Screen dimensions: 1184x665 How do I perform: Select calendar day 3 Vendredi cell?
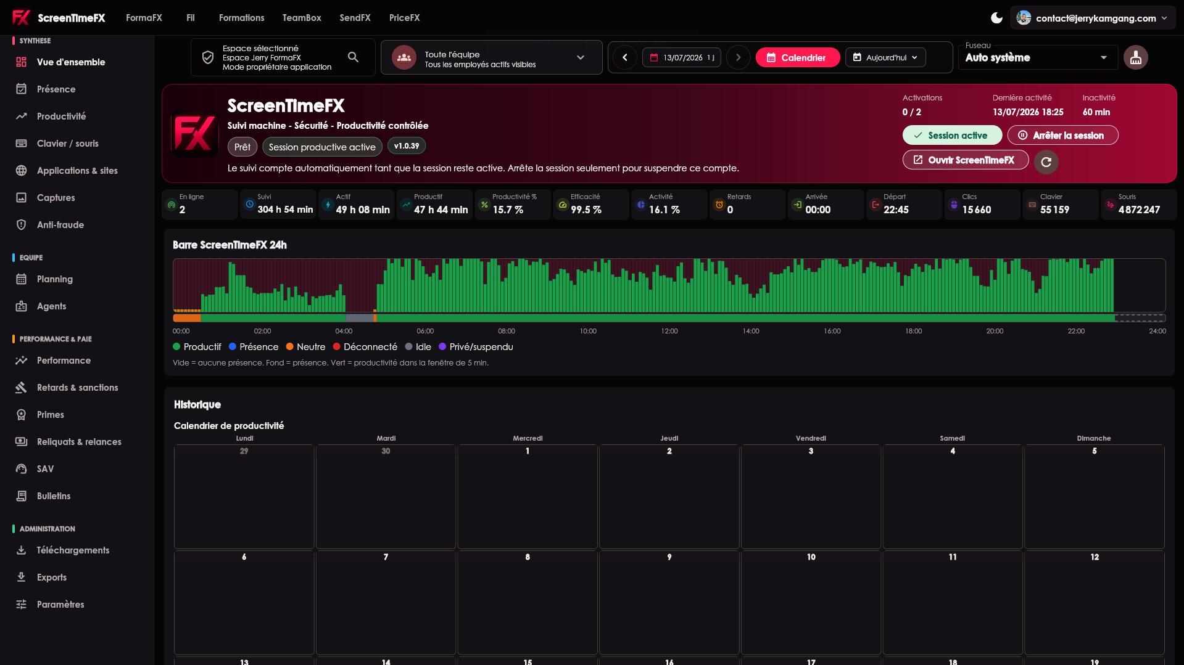point(811,497)
